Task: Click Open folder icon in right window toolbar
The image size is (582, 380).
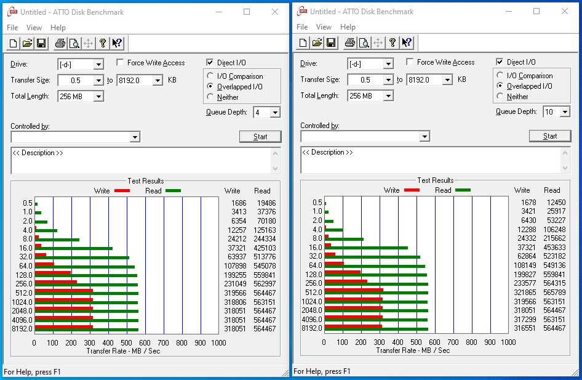Action: click(317, 42)
